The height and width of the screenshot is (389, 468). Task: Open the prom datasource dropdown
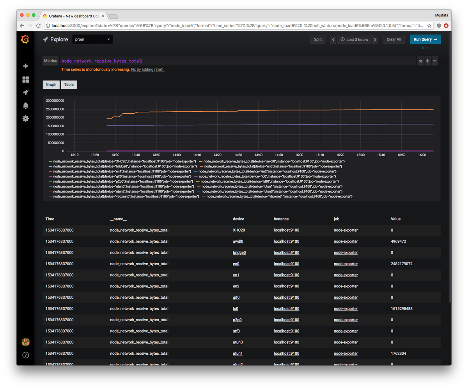point(93,39)
